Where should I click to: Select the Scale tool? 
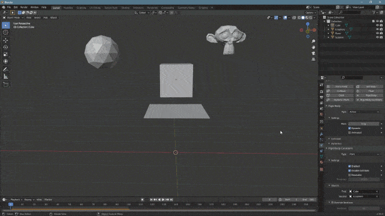pos(5,55)
